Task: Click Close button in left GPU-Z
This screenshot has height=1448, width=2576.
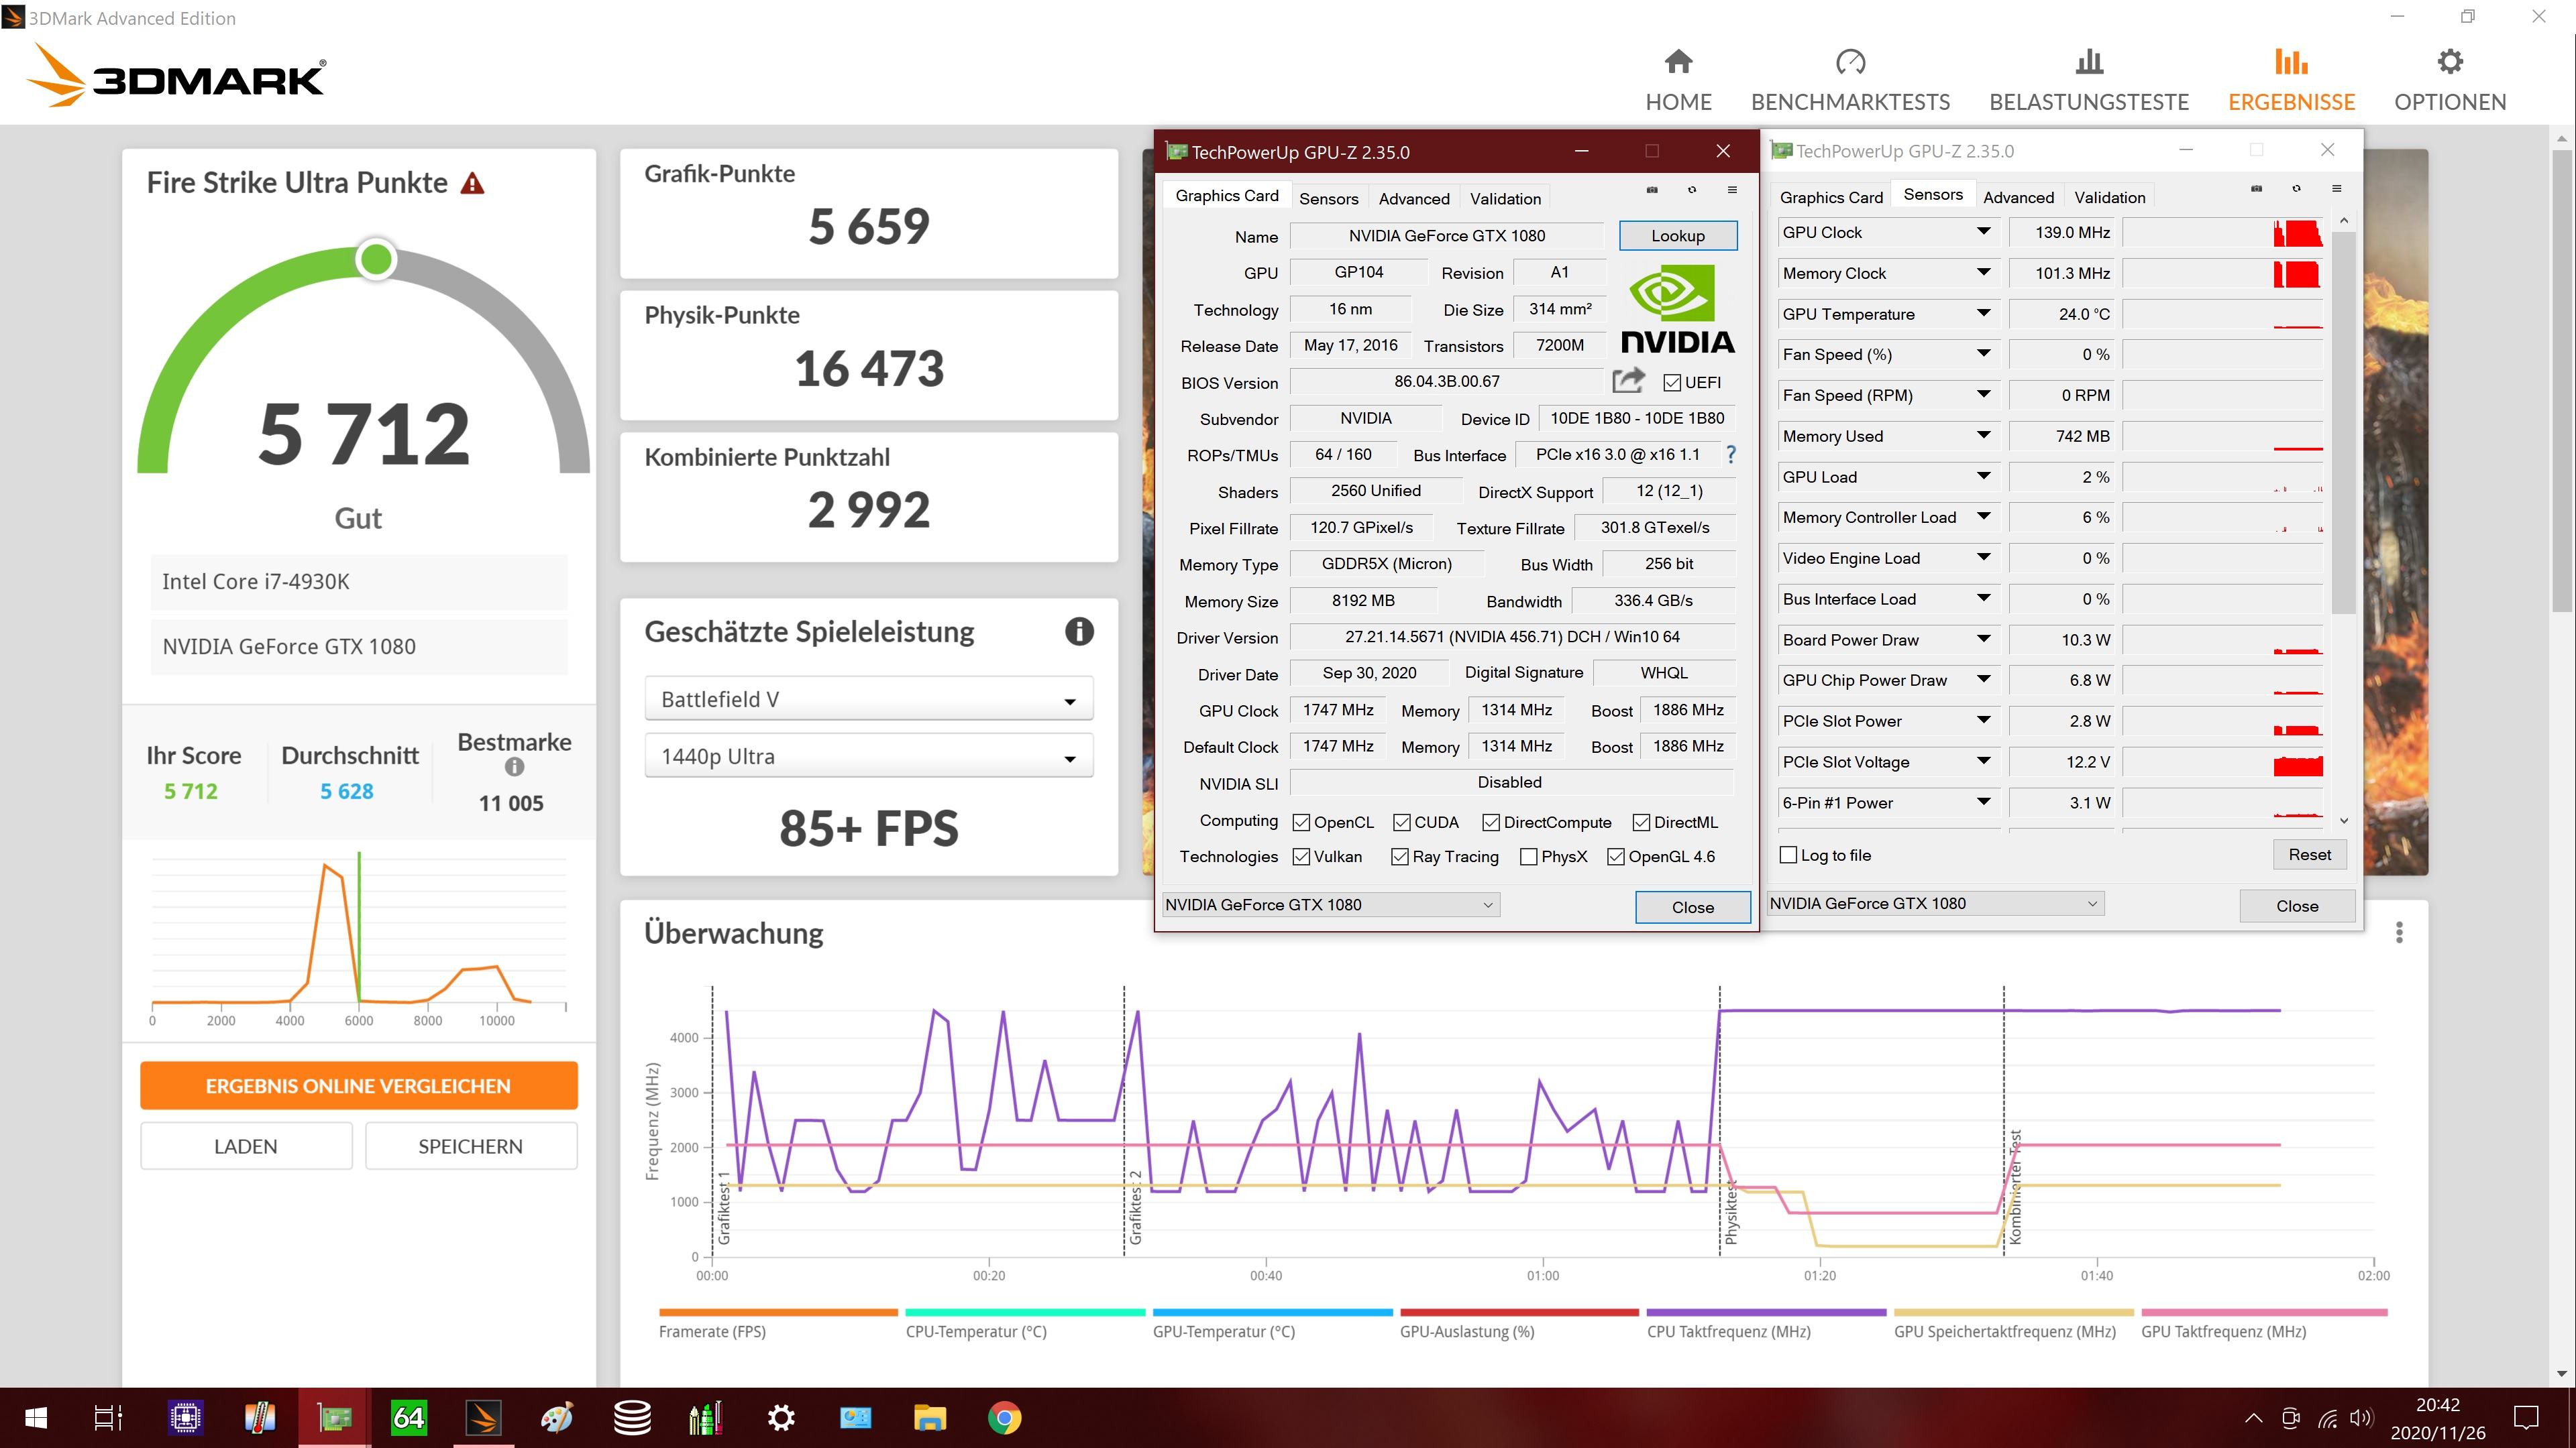Action: [x=1692, y=908]
